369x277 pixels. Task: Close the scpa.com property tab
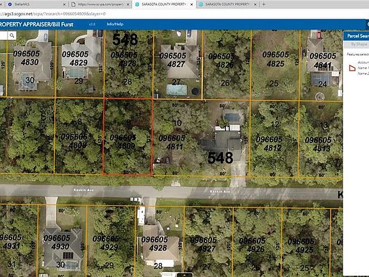128,4
